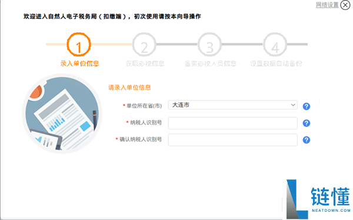Select step 1 circle 录入单位信息
The height and width of the screenshot is (220, 353).
79,45
